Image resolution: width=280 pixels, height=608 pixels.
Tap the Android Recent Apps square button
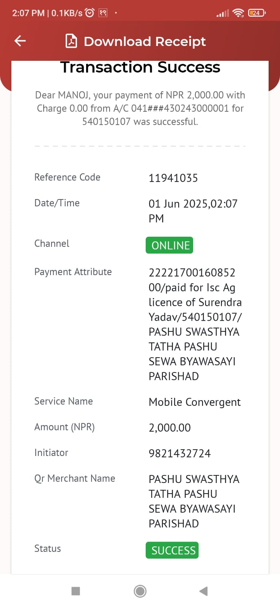76,591
